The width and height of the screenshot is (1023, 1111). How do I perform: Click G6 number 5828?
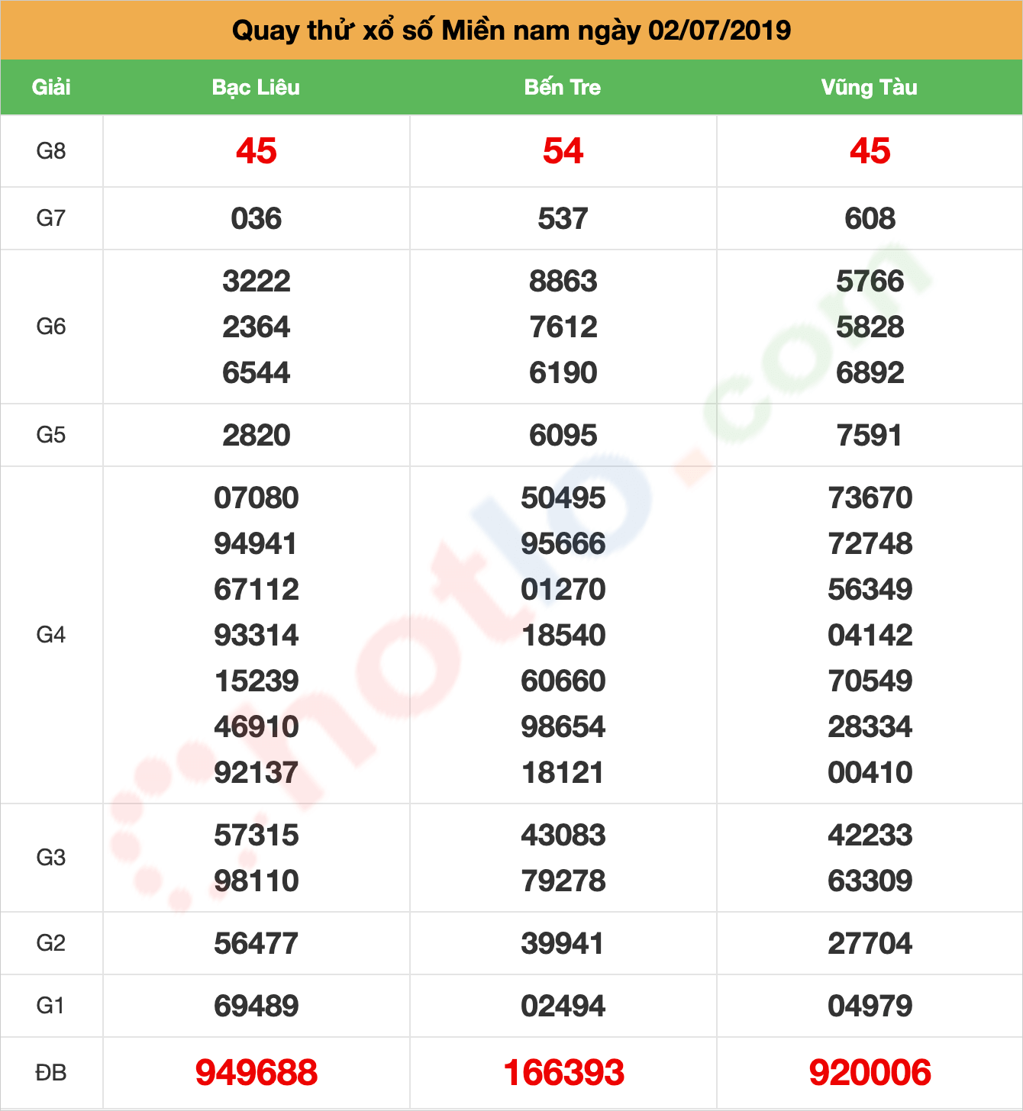click(870, 327)
